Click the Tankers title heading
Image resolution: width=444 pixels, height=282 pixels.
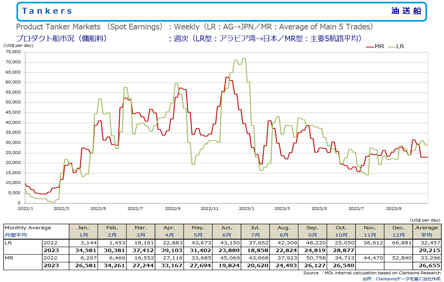[47, 11]
